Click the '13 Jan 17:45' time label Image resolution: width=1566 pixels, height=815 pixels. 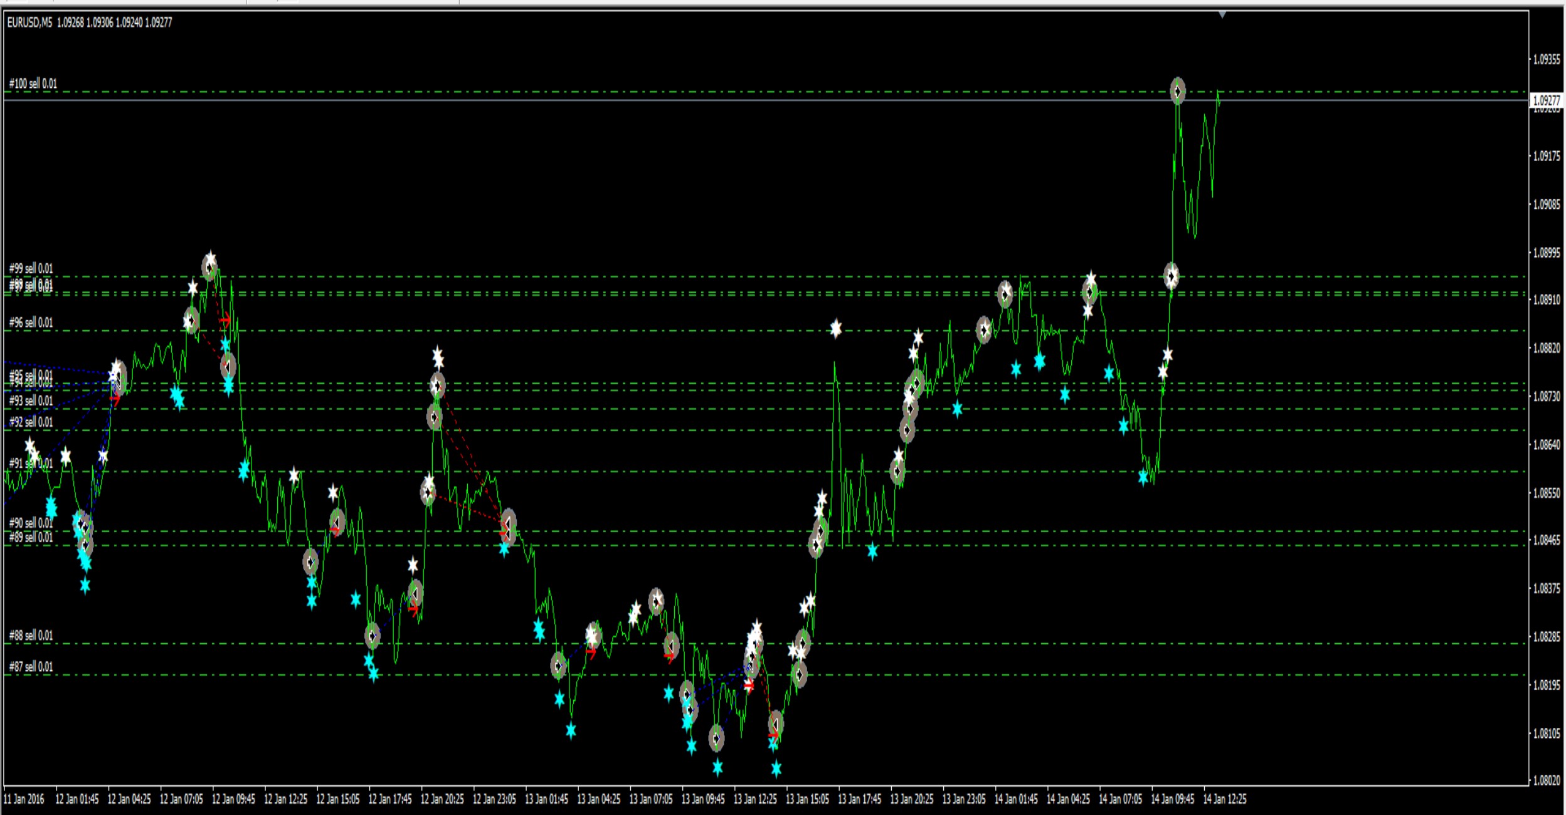click(x=859, y=799)
